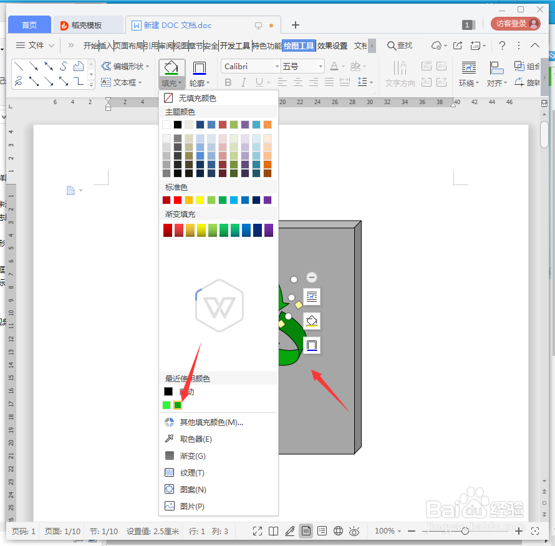Pick the standard red color swatch
This screenshot has width=555, height=546.
tap(178, 200)
